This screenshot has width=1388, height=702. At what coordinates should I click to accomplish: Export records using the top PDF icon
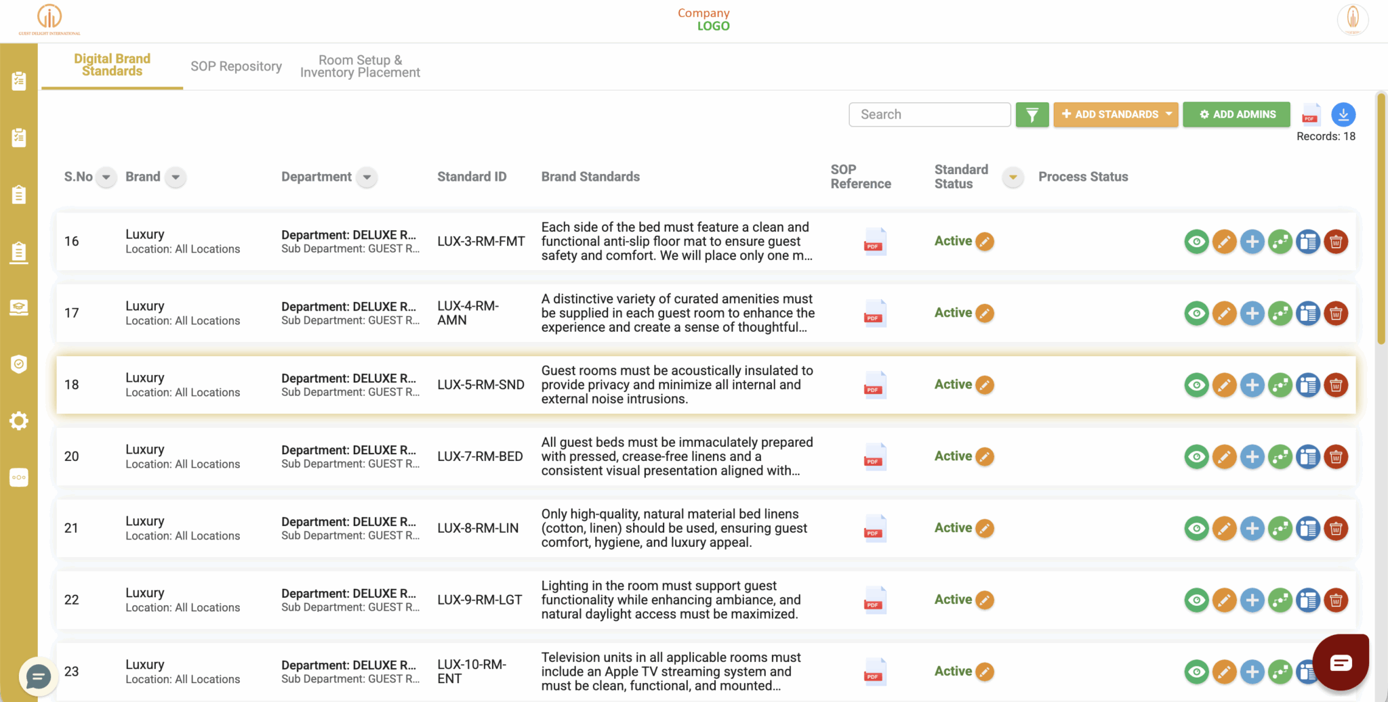(x=1311, y=115)
